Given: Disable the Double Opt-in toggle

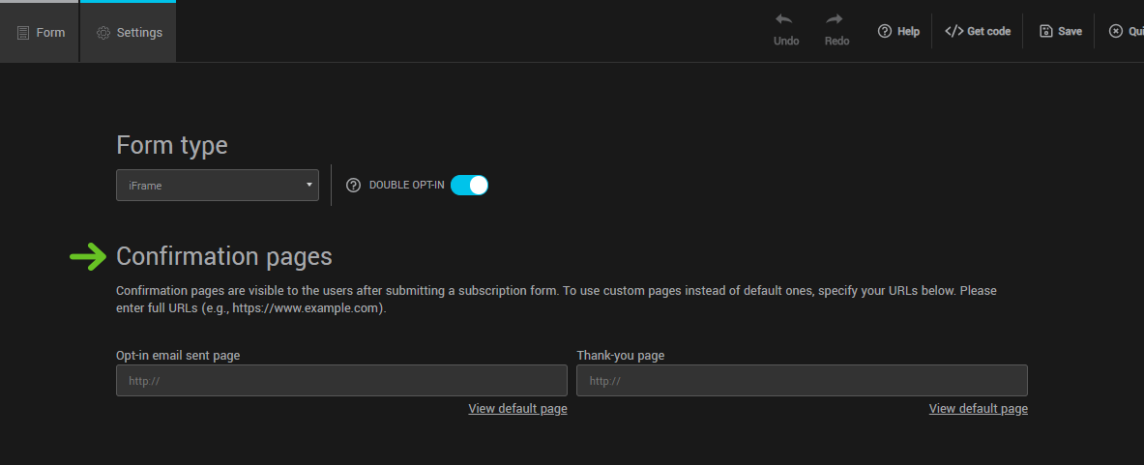Looking at the screenshot, I should point(470,185).
